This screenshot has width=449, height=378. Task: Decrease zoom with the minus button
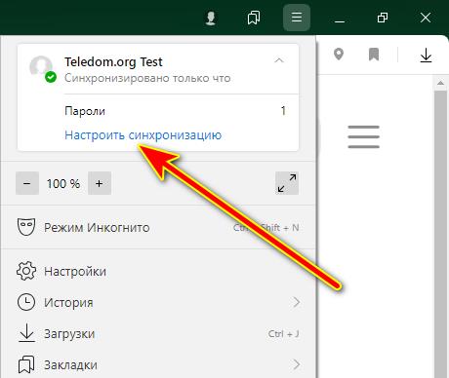pyautogui.click(x=27, y=183)
